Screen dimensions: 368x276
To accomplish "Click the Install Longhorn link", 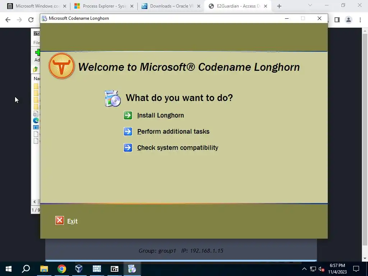I will pyautogui.click(x=161, y=115).
